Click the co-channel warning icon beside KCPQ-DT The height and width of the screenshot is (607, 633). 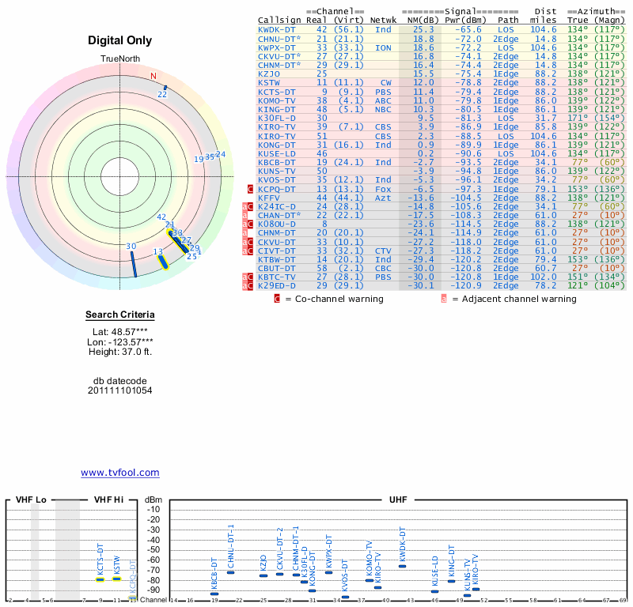(250, 190)
